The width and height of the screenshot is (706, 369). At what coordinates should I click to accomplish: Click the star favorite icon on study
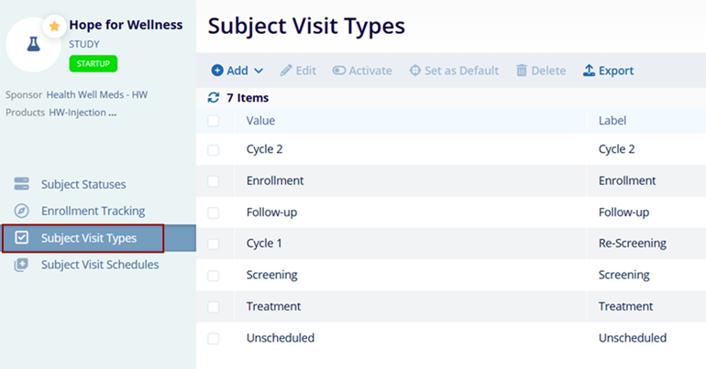coord(54,27)
